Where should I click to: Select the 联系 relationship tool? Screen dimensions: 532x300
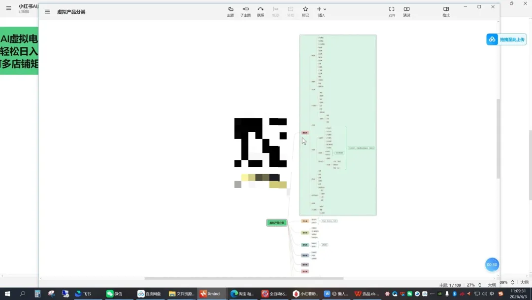[x=261, y=11]
